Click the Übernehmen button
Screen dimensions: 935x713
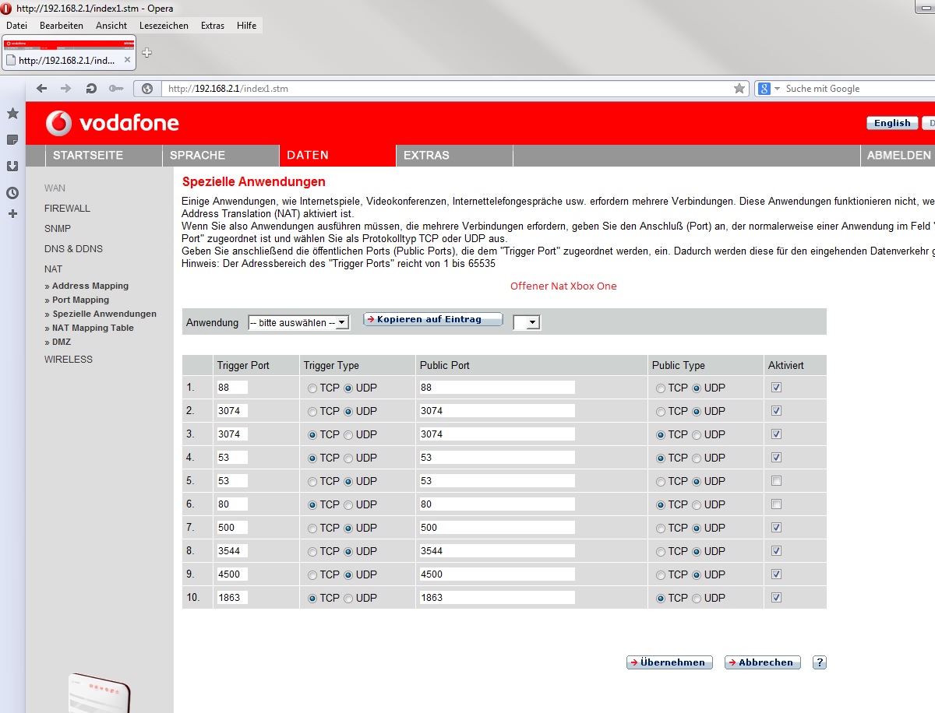tap(669, 662)
